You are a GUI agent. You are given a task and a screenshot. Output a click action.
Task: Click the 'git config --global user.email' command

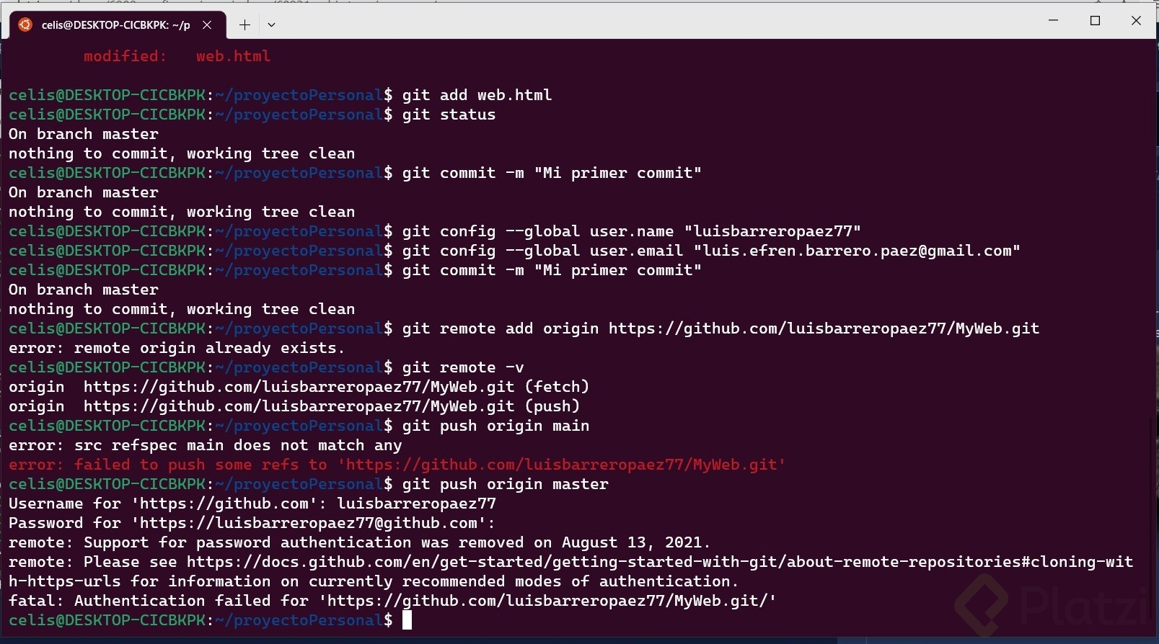[711, 251]
